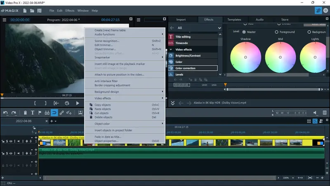
Task: Expand the Background design submenu
Action: (x=162, y=91)
